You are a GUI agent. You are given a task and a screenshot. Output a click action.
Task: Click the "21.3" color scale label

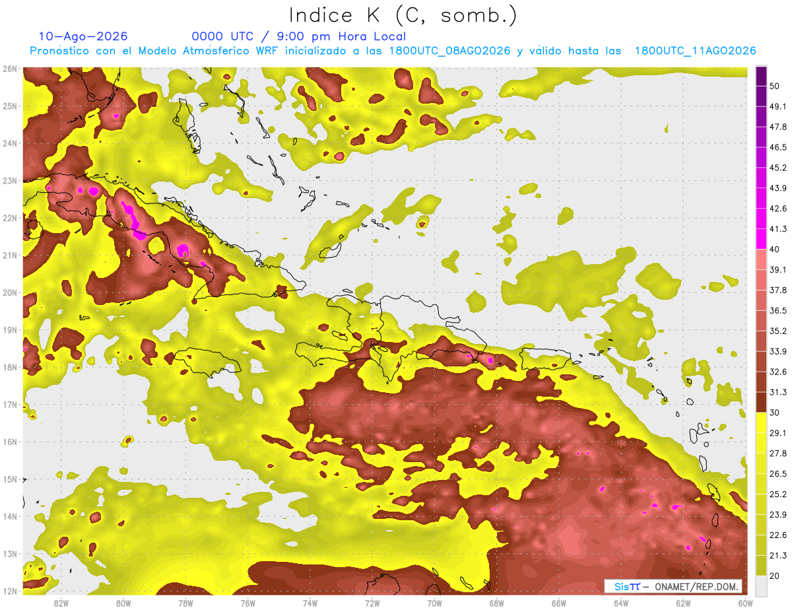777,556
